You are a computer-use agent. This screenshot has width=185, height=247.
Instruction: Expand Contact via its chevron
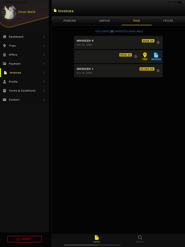point(44,100)
